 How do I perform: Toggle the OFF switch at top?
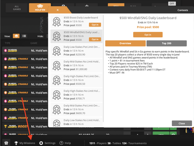coord(172,4)
